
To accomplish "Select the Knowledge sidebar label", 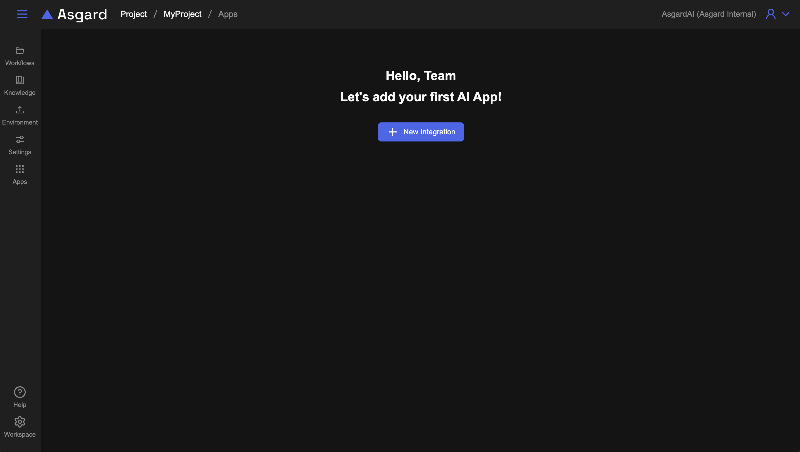I will click(x=20, y=93).
